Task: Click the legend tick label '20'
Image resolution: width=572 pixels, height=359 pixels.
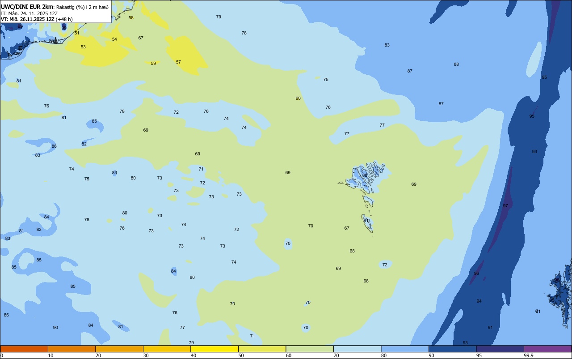Action: (98, 355)
